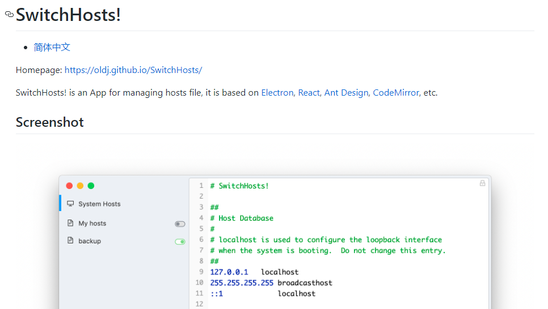Click the 'localhost is used to configure' comment line
Image resolution: width=548 pixels, height=309 pixels.
[x=326, y=240]
